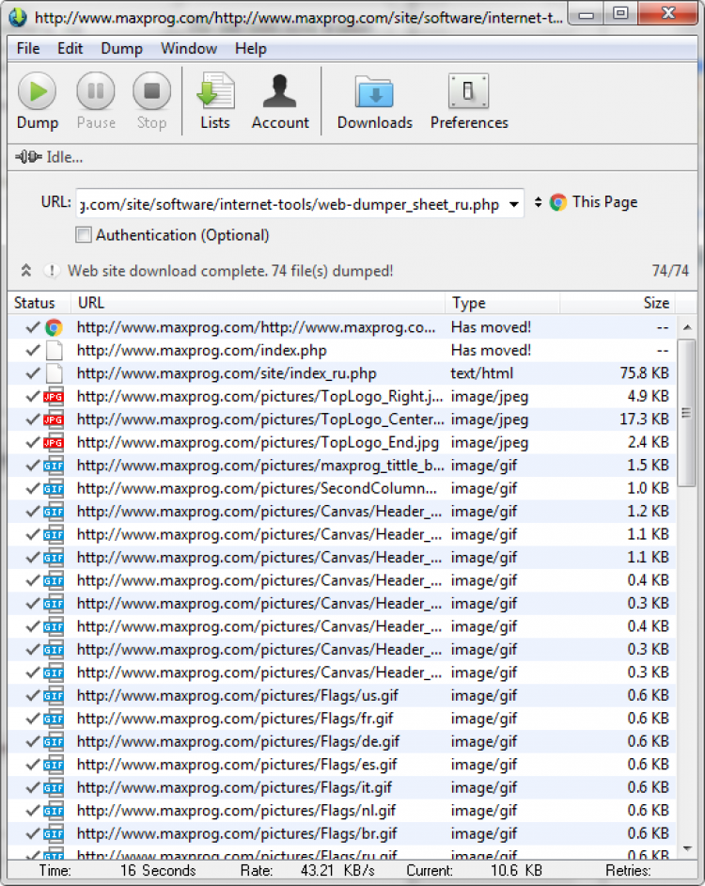705x886 pixels.
Task: Open the File menu
Action: 28,49
